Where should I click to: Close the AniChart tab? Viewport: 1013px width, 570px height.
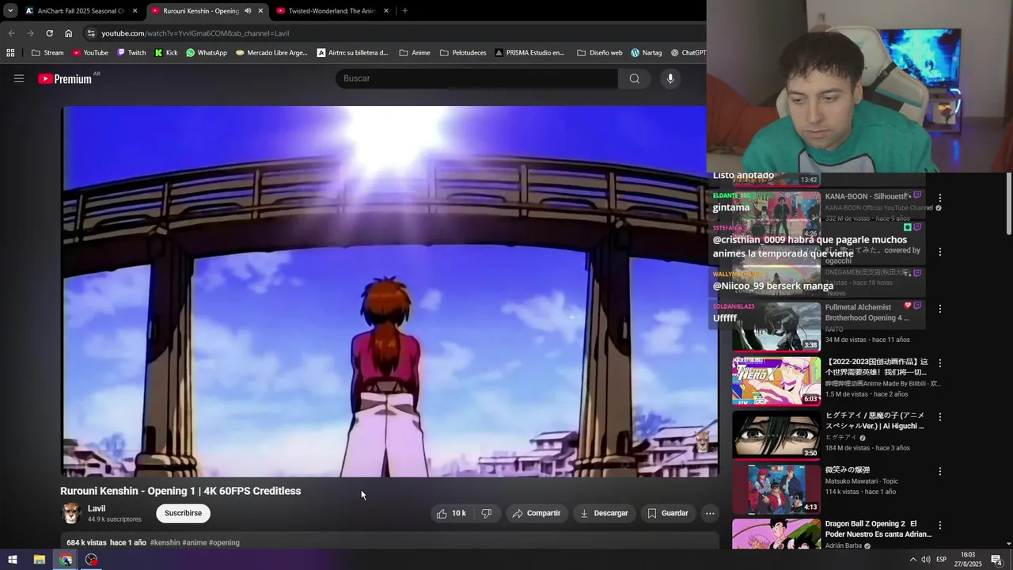135,11
